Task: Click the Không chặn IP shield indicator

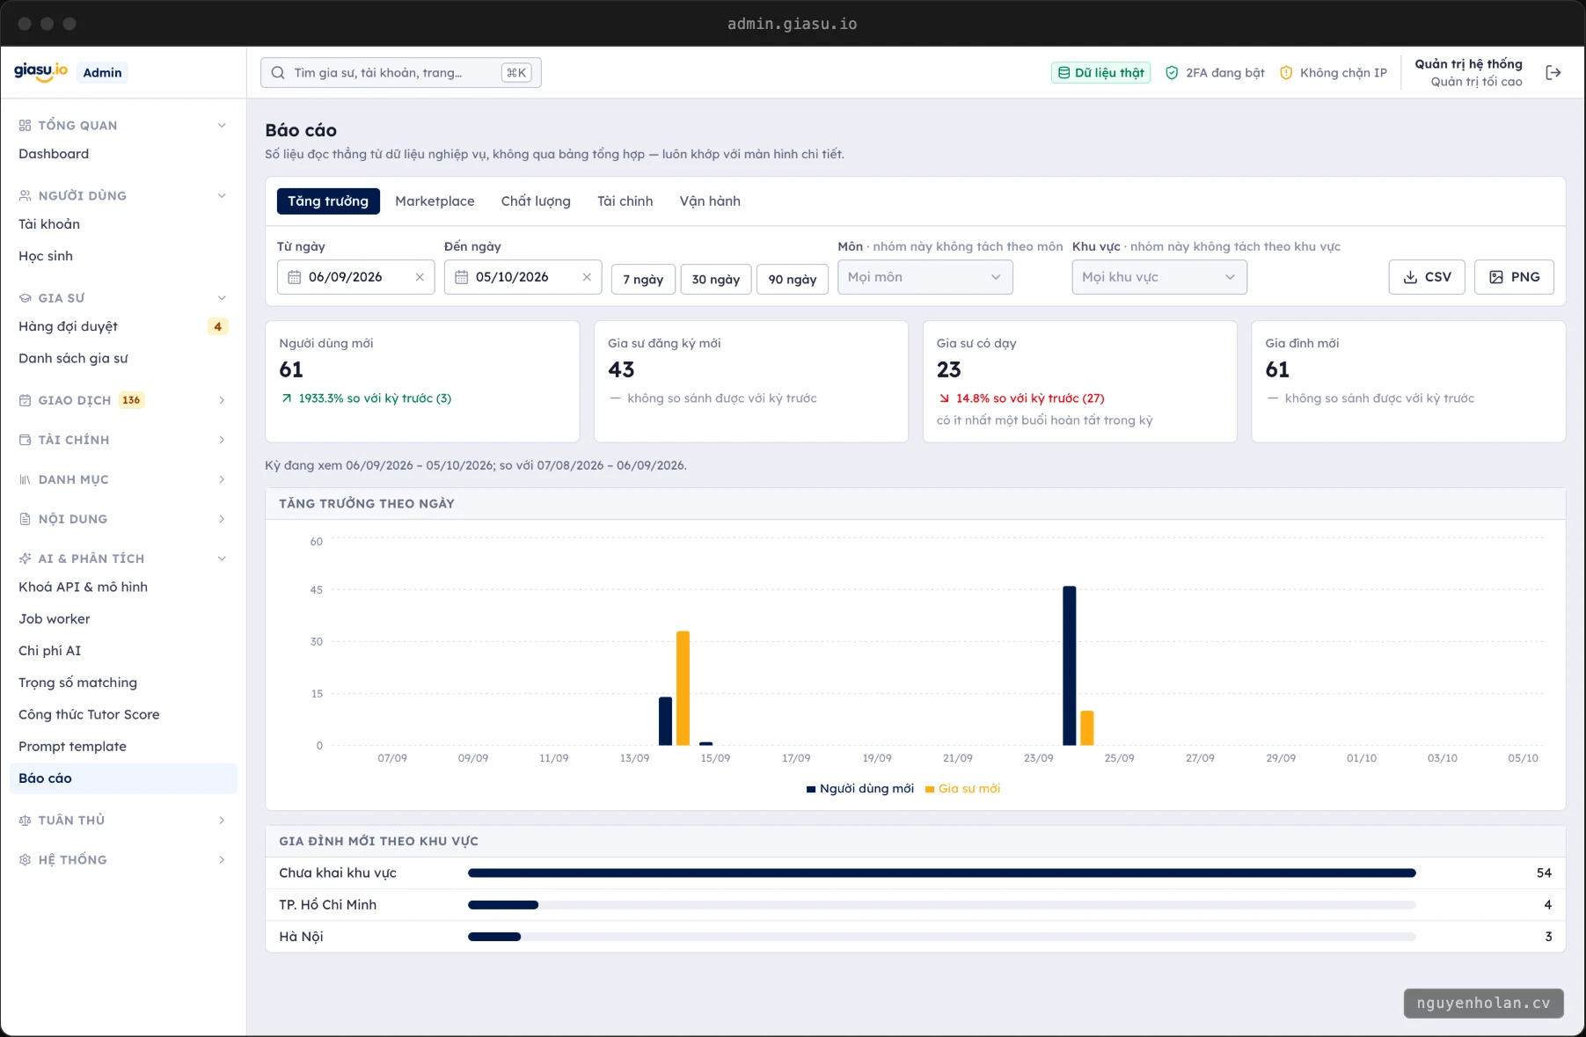Action: click(1333, 73)
